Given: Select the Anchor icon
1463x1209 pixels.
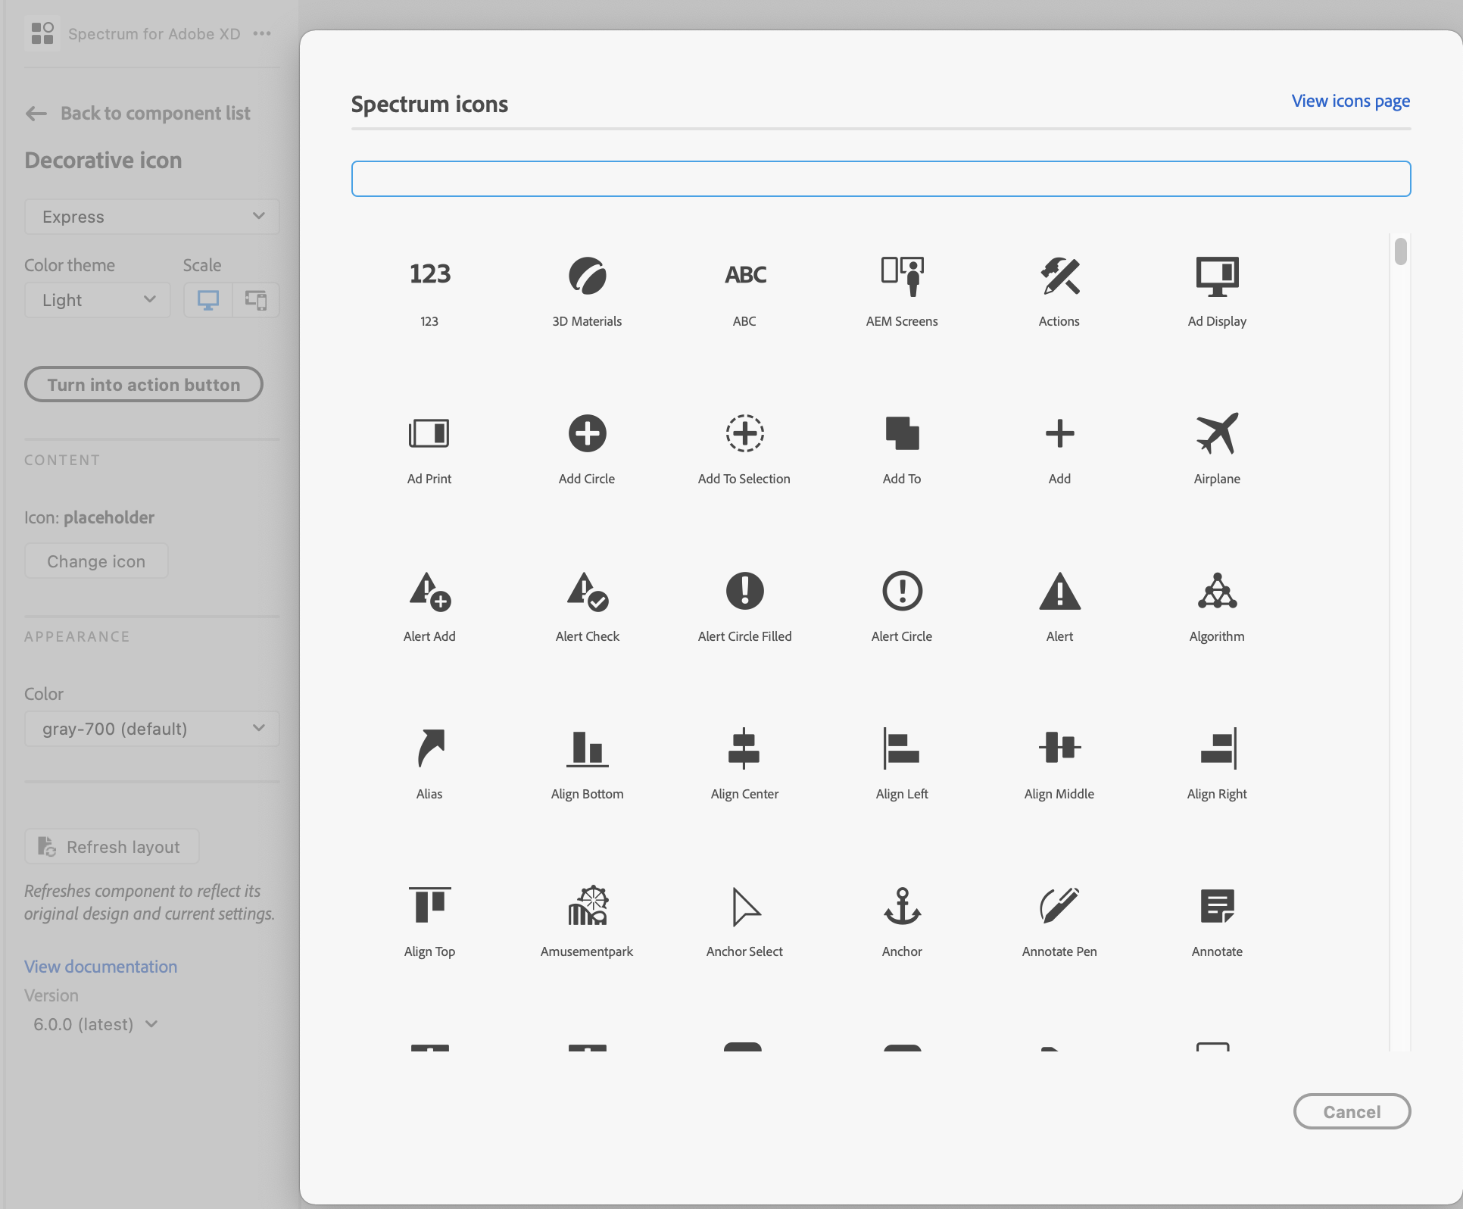Looking at the screenshot, I should click(x=901, y=917).
